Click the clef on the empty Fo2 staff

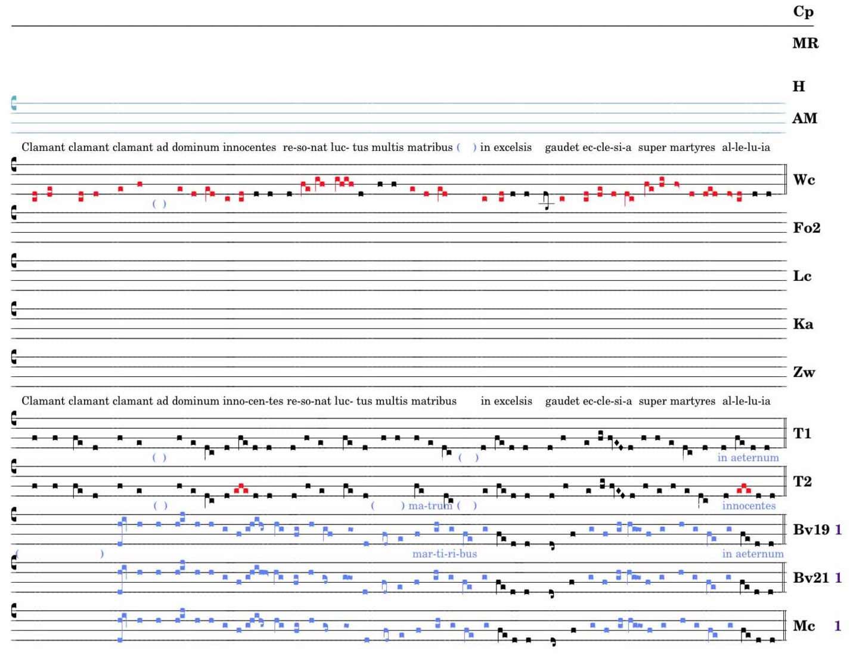coord(14,213)
